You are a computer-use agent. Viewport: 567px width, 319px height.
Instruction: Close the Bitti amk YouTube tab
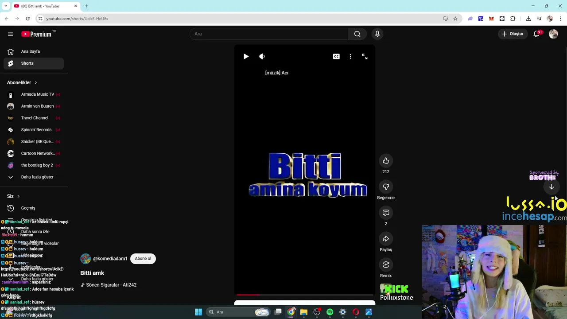pos(75,6)
